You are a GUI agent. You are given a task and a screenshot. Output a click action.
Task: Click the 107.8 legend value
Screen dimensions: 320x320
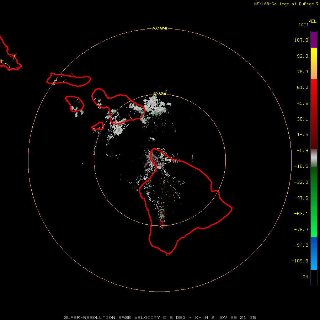click(x=301, y=40)
